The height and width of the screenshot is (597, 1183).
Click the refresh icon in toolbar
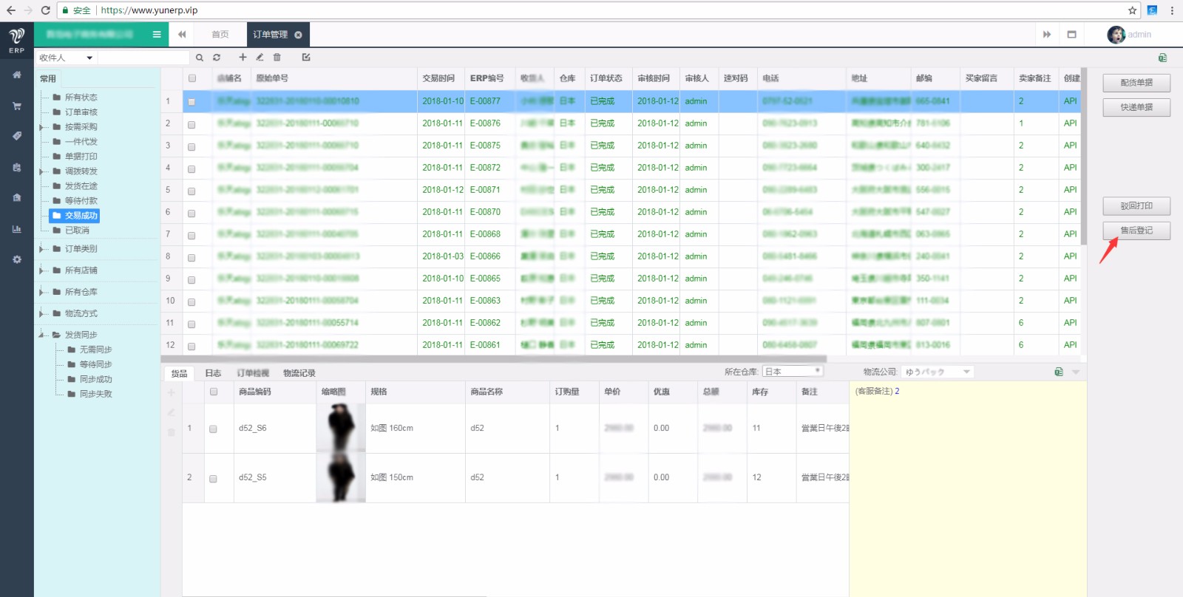(x=217, y=57)
